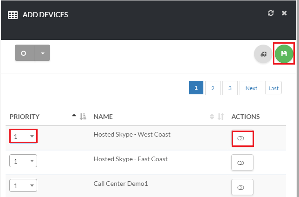The height and width of the screenshot is (197, 299).
Task: Jump to the Last page
Action: click(273, 88)
